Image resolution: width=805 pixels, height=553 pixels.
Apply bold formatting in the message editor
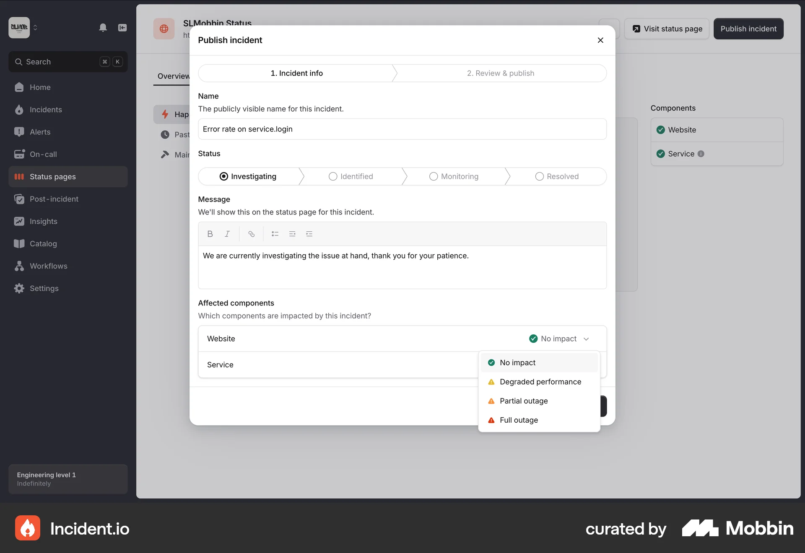tap(210, 234)
